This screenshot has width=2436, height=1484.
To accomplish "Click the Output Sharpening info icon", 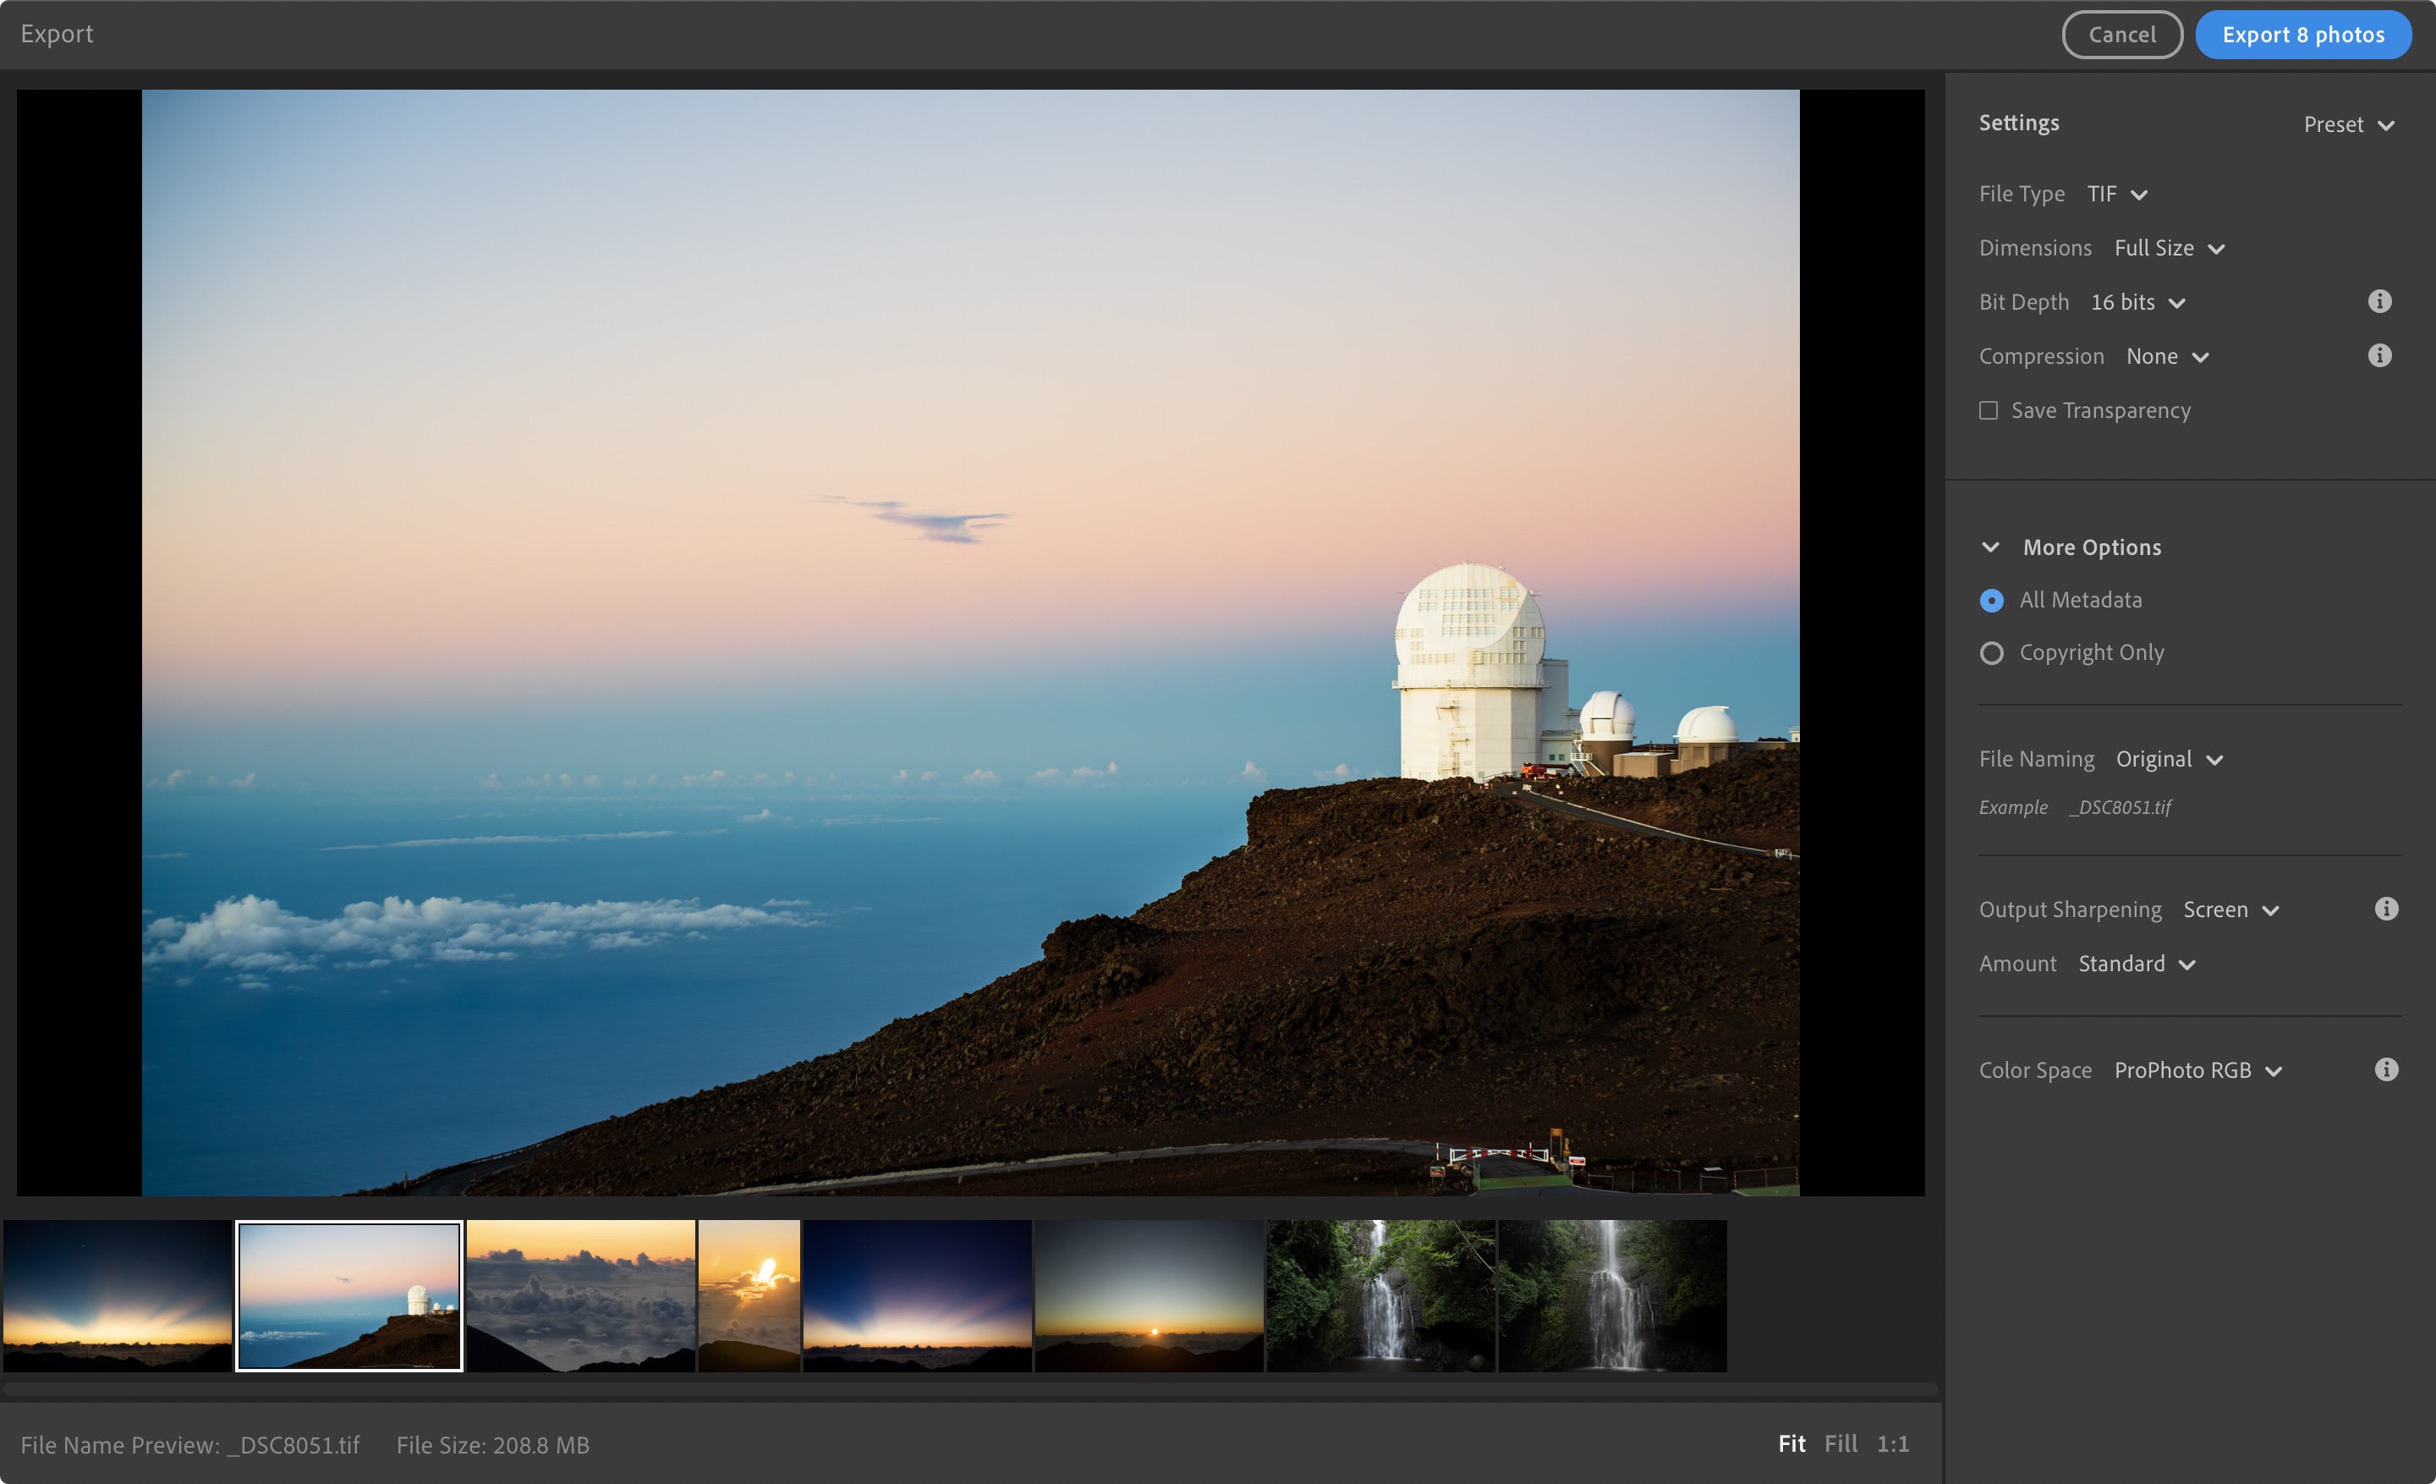I will (x=2385, y=909).
